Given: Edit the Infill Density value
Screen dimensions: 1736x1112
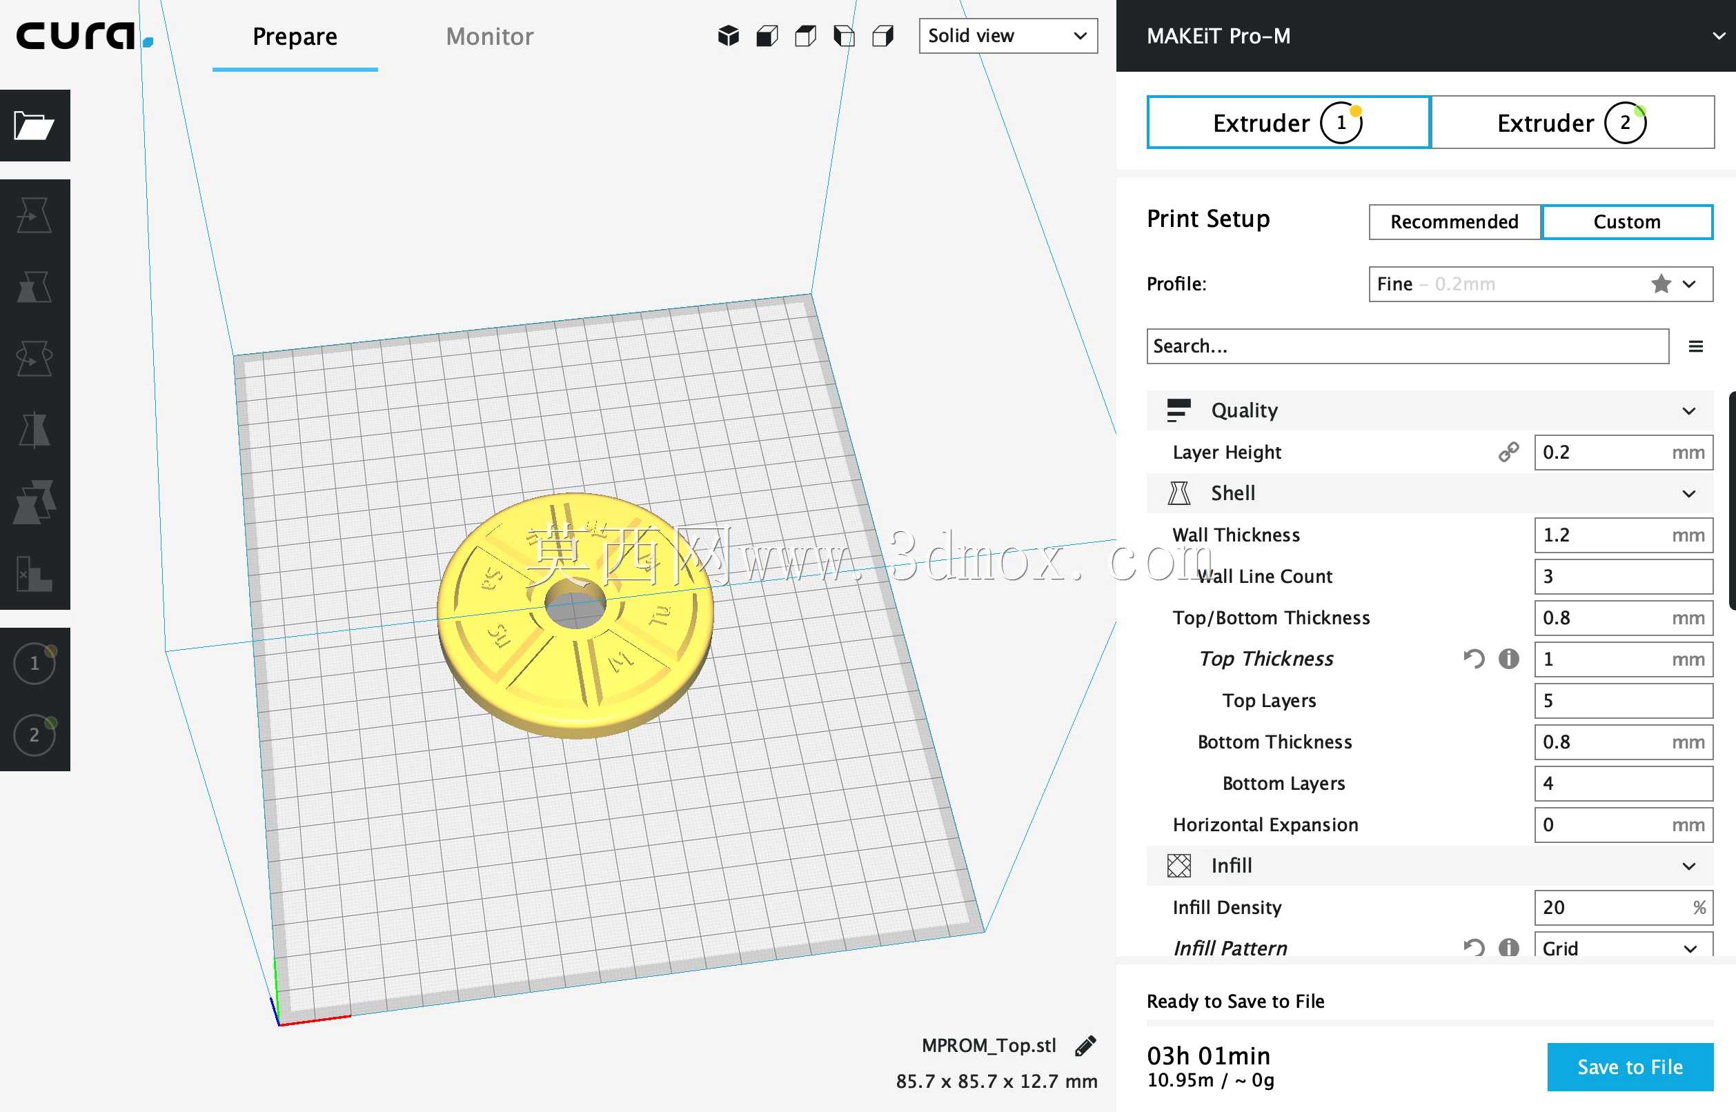Looking at the screenshot, I should point(1624,908).
